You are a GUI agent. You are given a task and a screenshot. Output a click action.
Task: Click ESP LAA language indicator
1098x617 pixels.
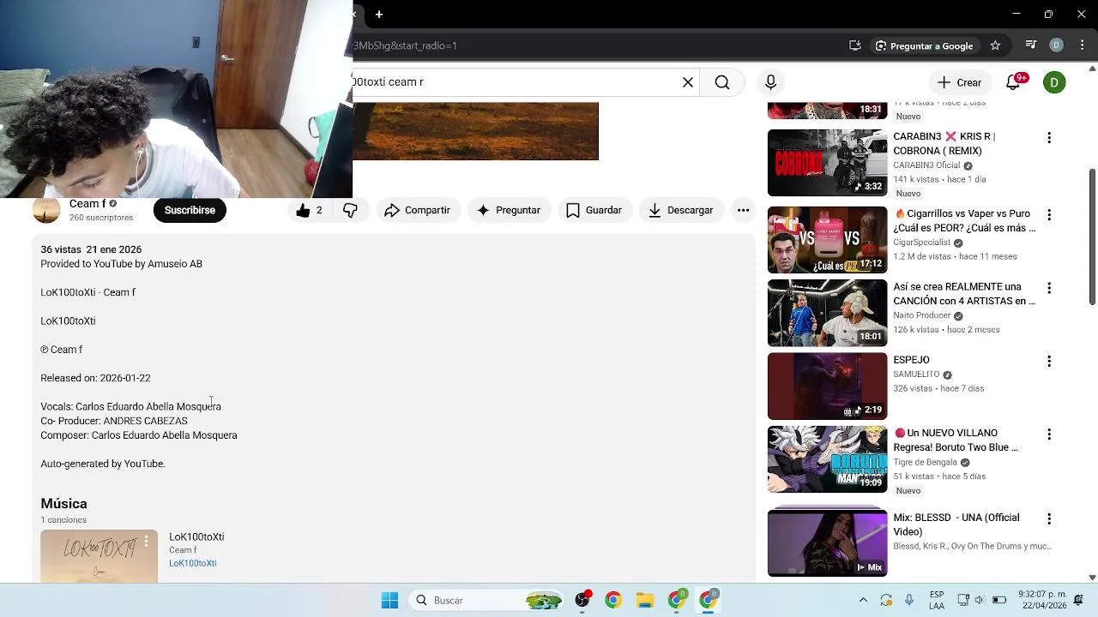point(937,601)
